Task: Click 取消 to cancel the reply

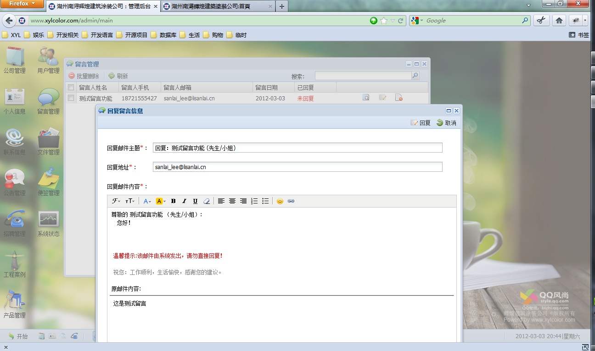Action: [x=446, y=123]
